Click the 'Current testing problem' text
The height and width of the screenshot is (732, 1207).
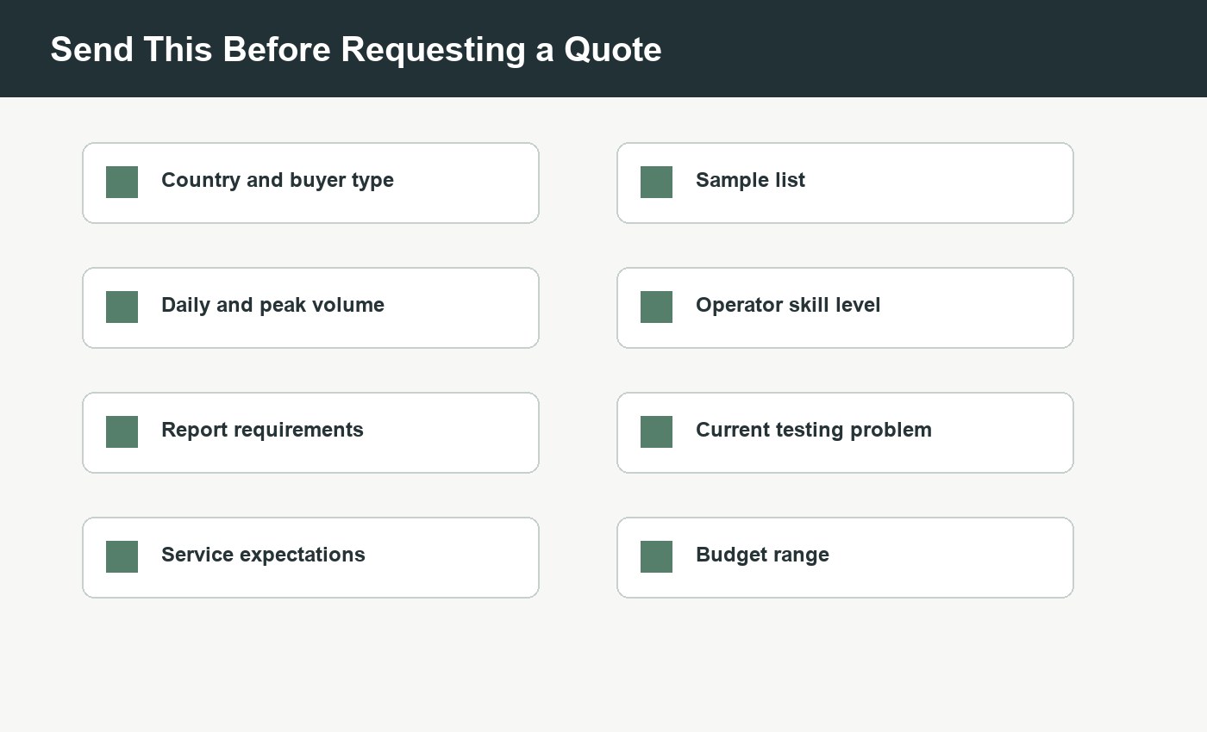[814, 431]
